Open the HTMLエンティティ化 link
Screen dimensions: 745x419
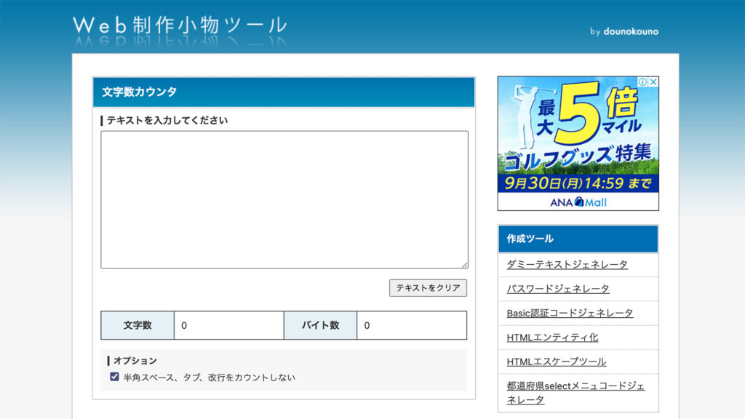point(552,338)
